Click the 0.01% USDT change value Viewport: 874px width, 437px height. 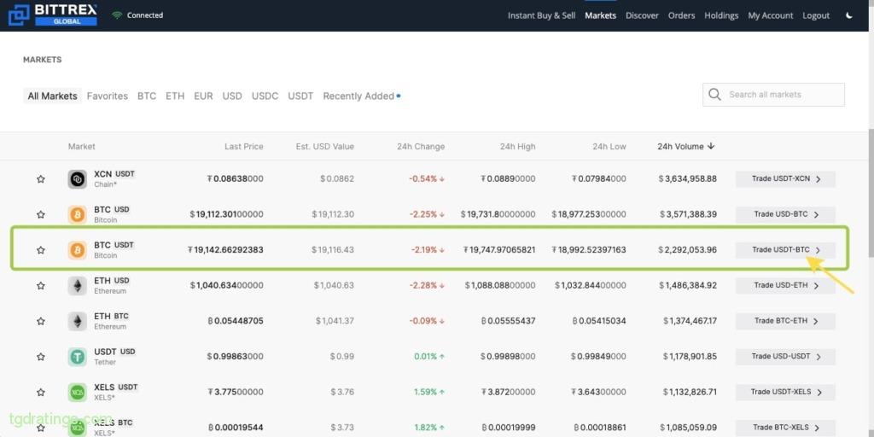(429, 356)
